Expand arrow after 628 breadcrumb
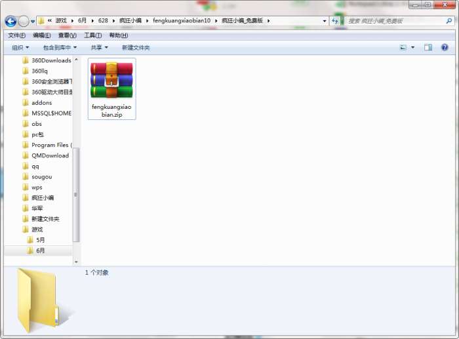459x339 pixels. pyautogui.click(x=114, y=21)
